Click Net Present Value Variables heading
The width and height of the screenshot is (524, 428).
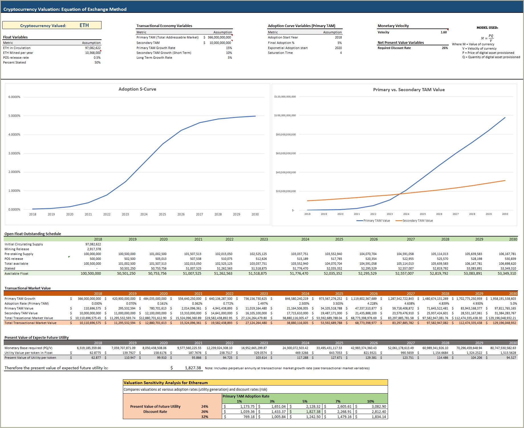pyautogui.click(x=401, y=42)
